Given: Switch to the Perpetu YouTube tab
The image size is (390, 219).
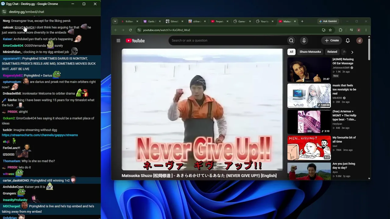Looking at the screenshot, I should 219,21.
